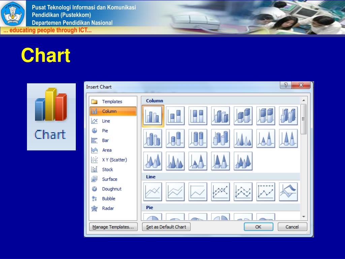Choose Clustered Cone chart type
The height and width of the screenshot is (259, 345).
click(243, 139)
